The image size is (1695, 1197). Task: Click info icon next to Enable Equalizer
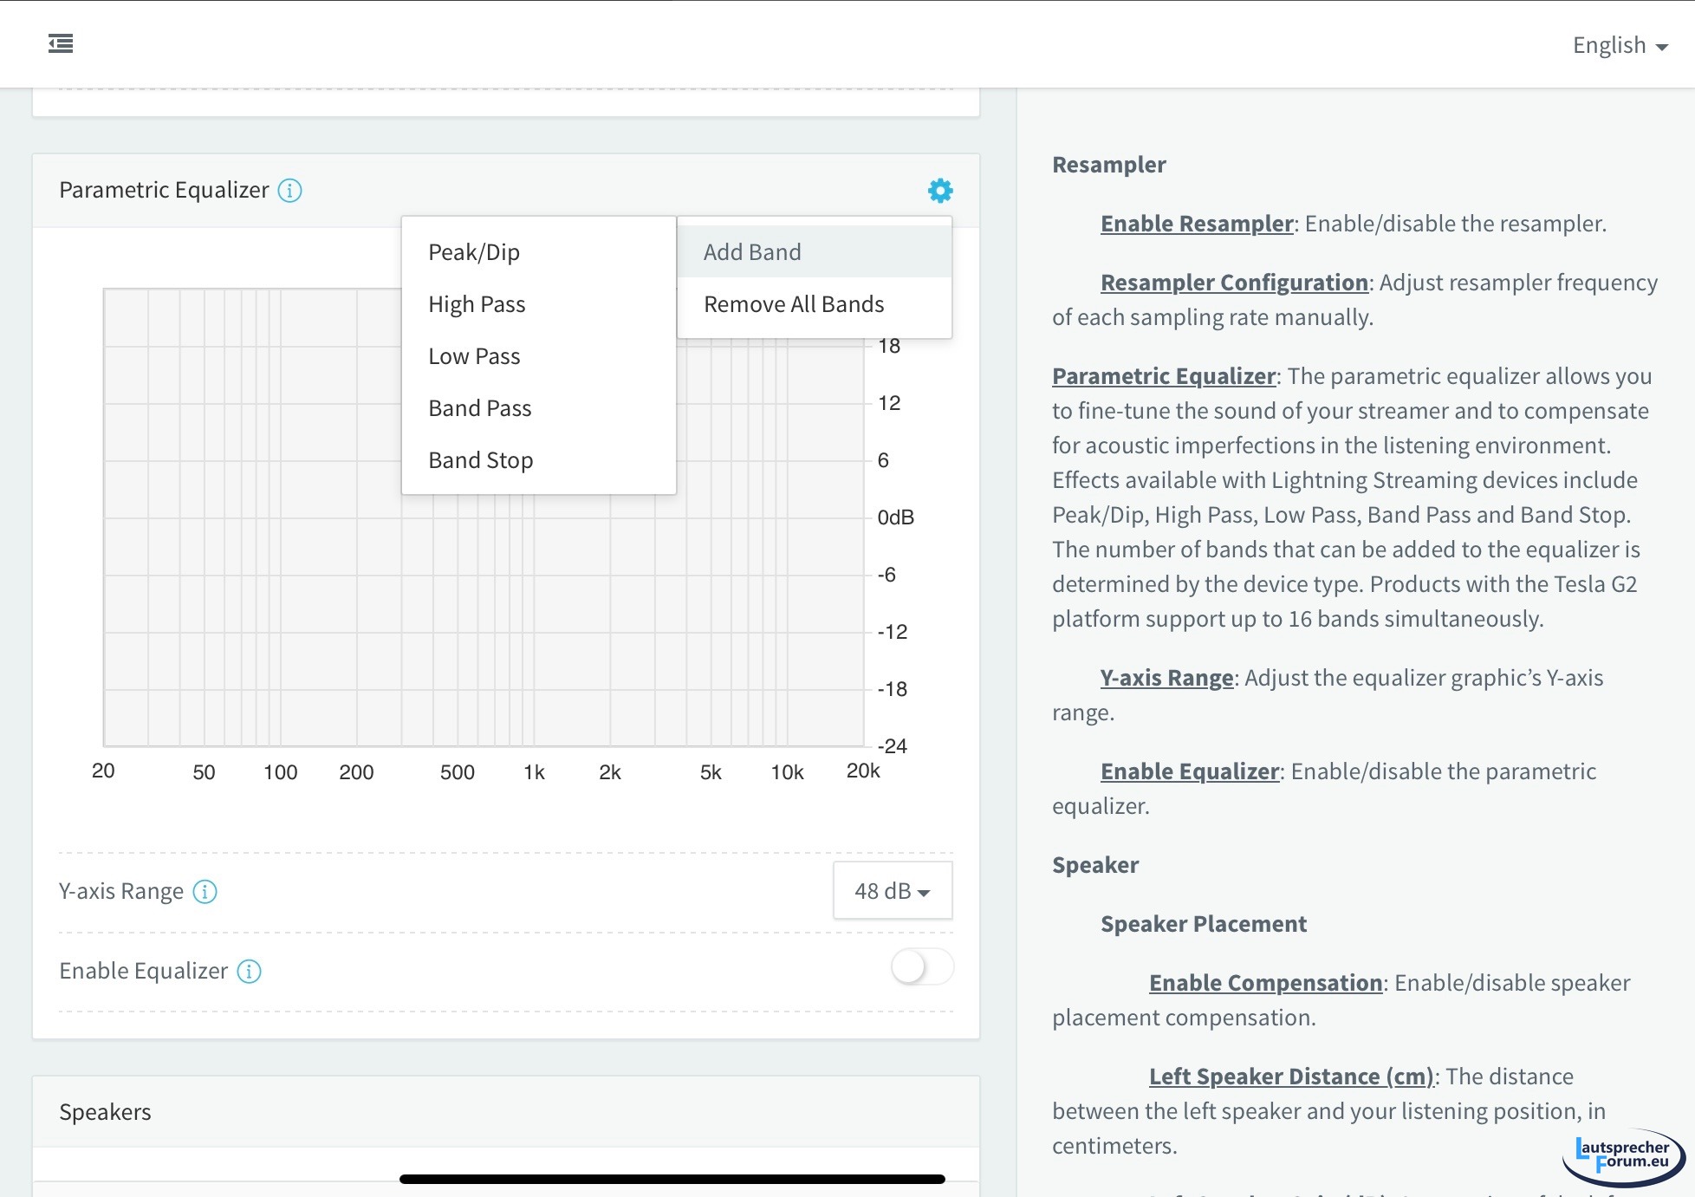click(x=249, y=971)
